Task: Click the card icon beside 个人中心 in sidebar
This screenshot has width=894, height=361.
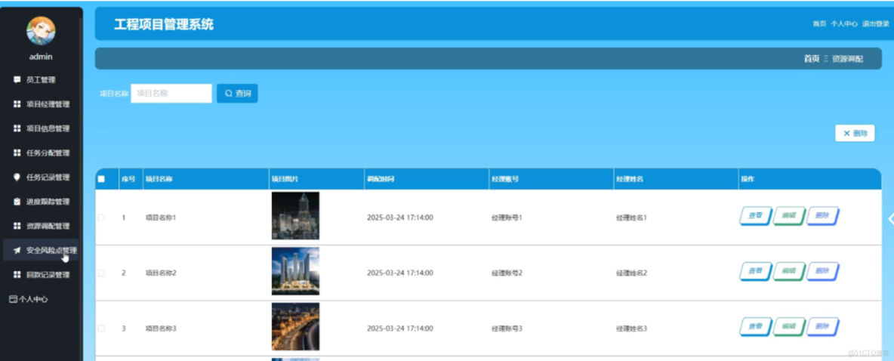Action: coord(13,299)
